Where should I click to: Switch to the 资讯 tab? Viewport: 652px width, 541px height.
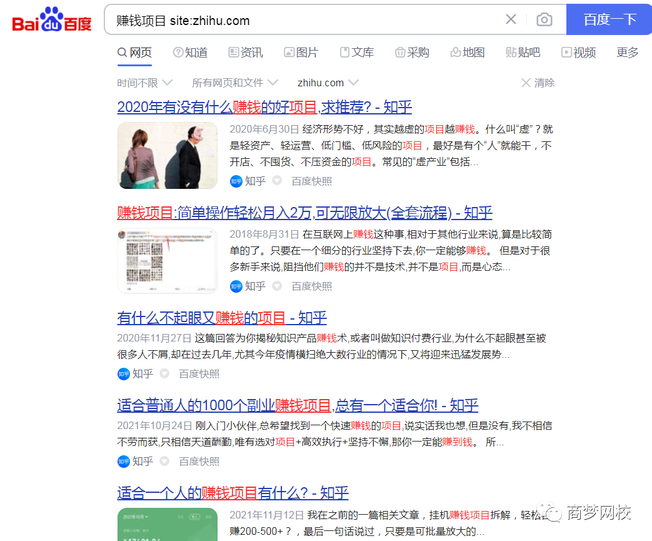click(x=245, y=53)
